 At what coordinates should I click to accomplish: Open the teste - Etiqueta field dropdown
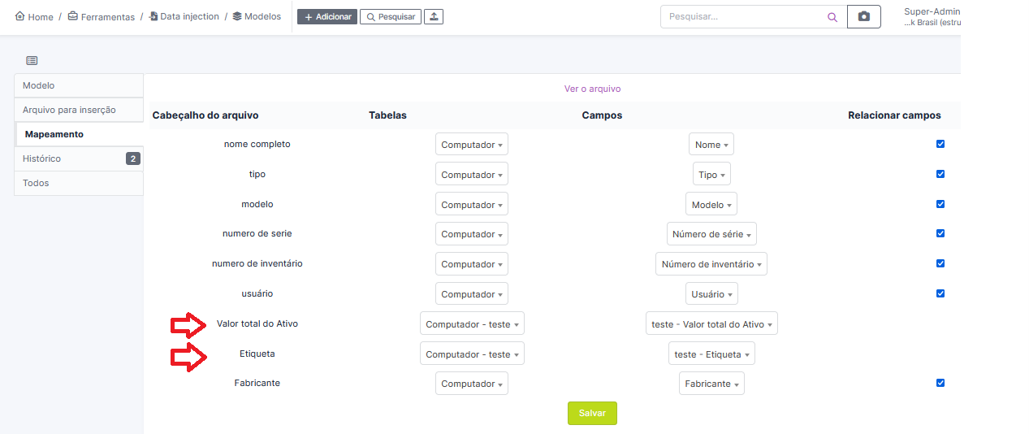click(x=711, y=354)
